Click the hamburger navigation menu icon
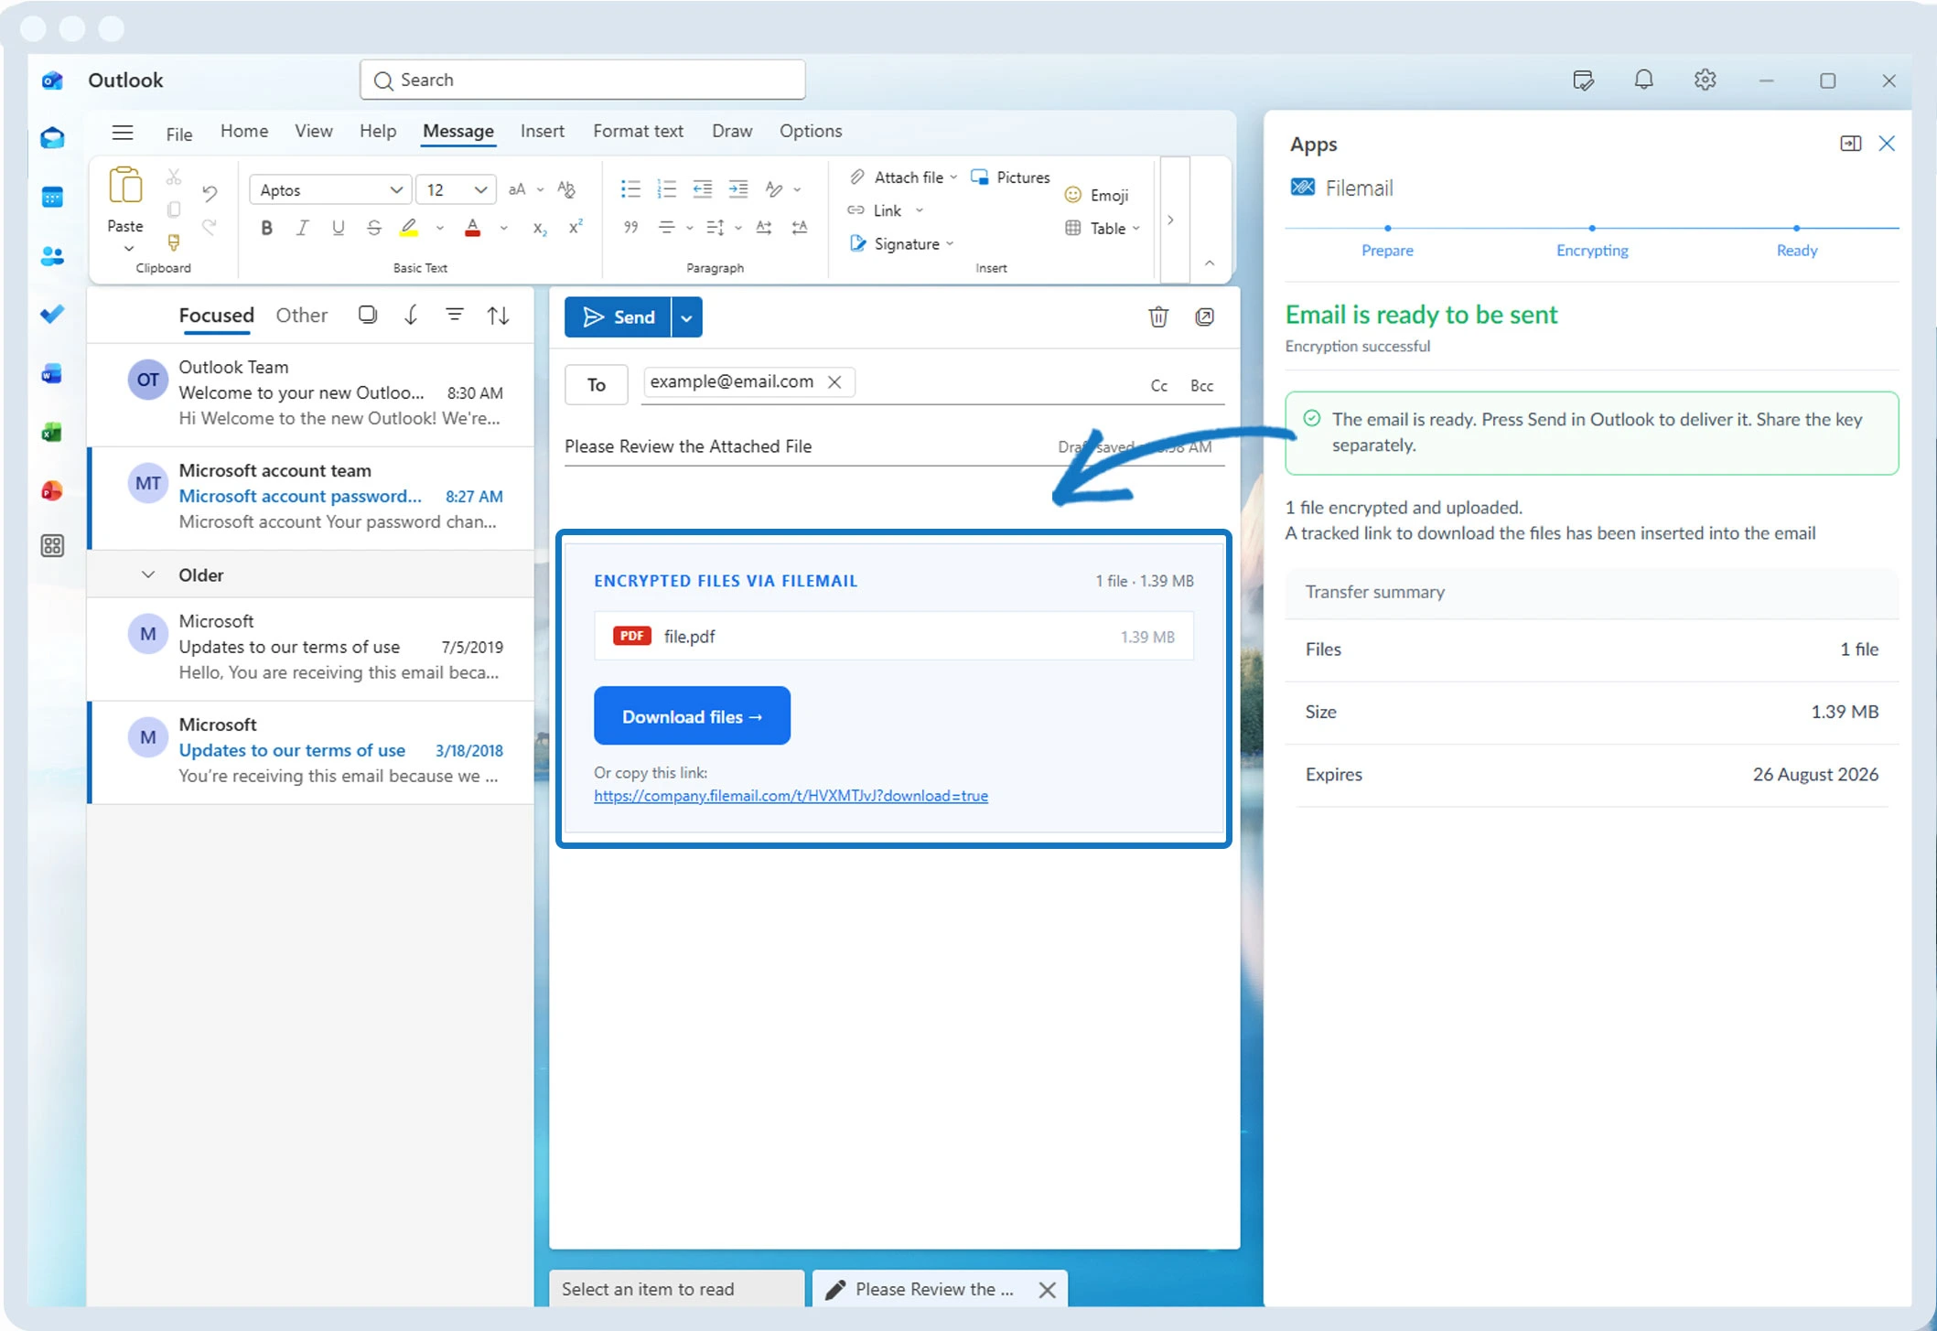The image size is (1937, 1331). point(123,133)
